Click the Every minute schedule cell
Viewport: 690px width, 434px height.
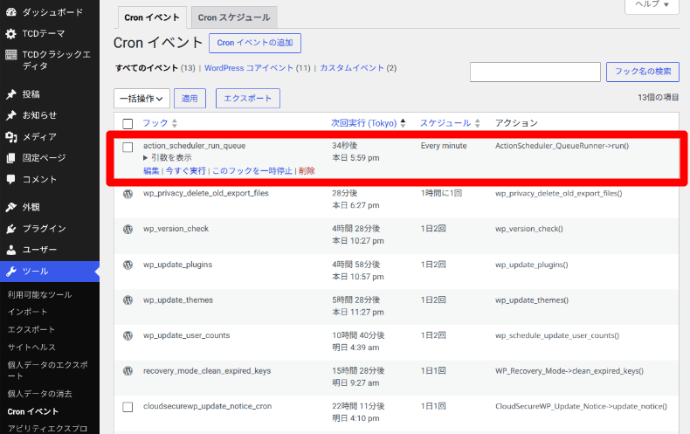[444, 146]
